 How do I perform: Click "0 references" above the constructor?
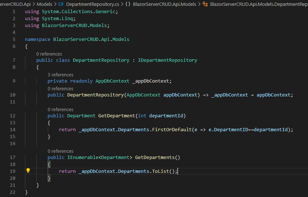[60, 89]
